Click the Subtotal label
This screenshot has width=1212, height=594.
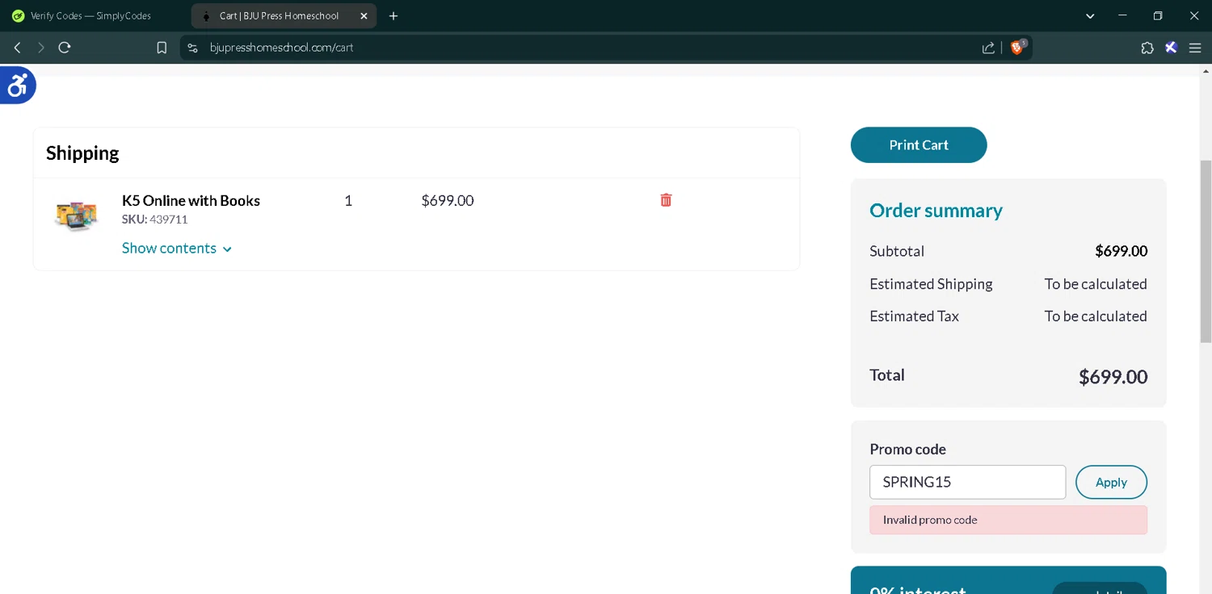(897, 251)
